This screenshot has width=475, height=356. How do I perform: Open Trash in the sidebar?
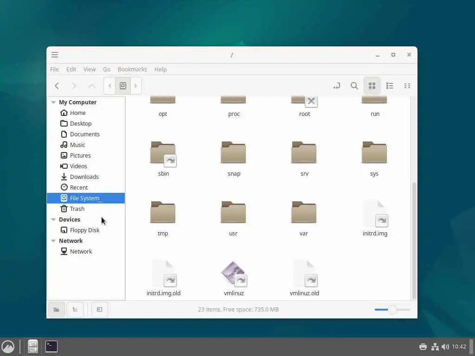86,209
